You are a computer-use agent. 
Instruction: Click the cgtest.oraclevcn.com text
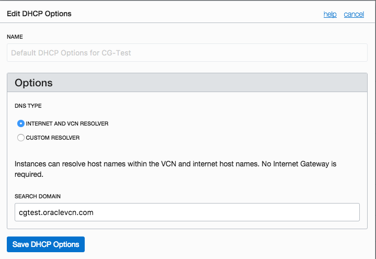pyautogui.click(x=56, y=212)
